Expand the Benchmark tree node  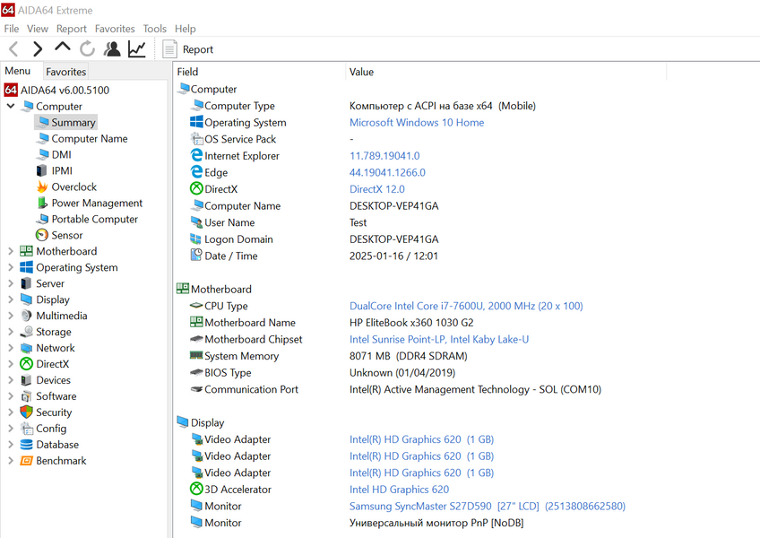click(11, 460)
